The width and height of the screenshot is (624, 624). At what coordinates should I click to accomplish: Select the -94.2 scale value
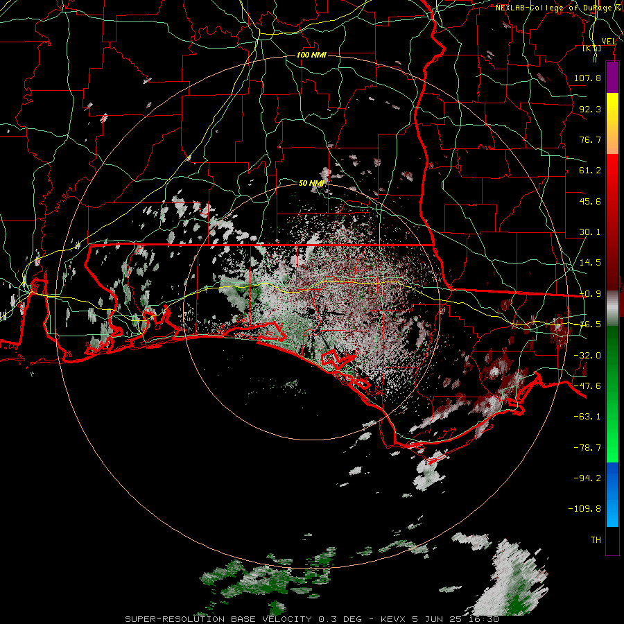[x=587, y=478]
